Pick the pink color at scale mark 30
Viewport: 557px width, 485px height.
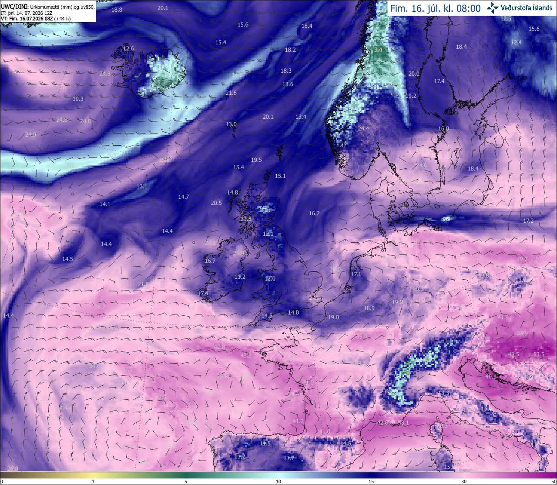click(x=464, y=475)
